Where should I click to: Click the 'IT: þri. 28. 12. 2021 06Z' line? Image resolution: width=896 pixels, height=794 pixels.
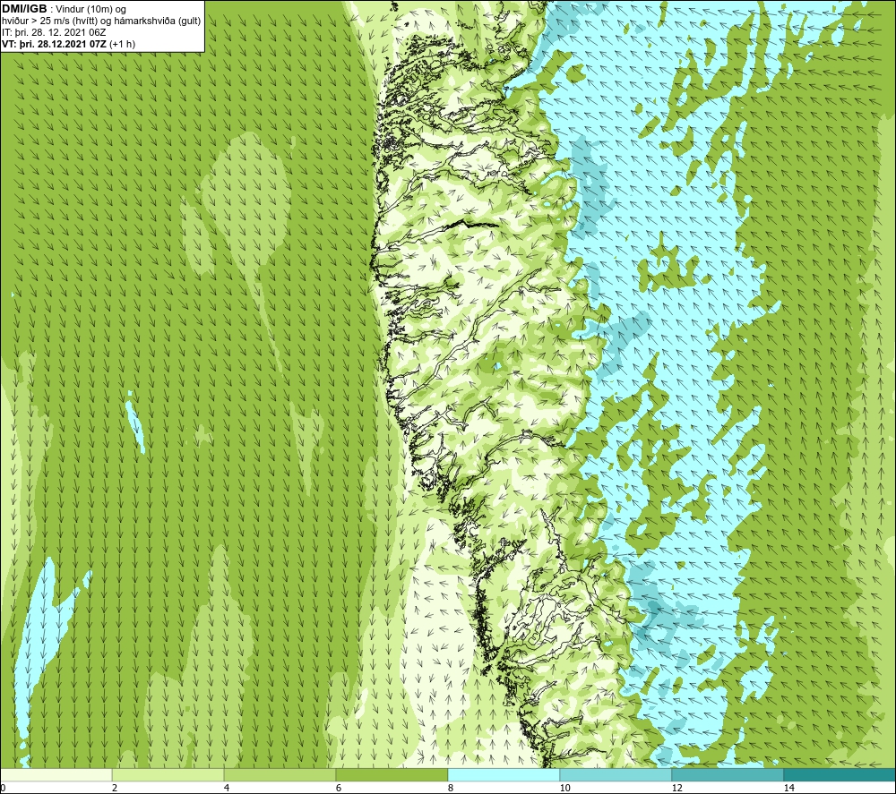click(54, 32)
